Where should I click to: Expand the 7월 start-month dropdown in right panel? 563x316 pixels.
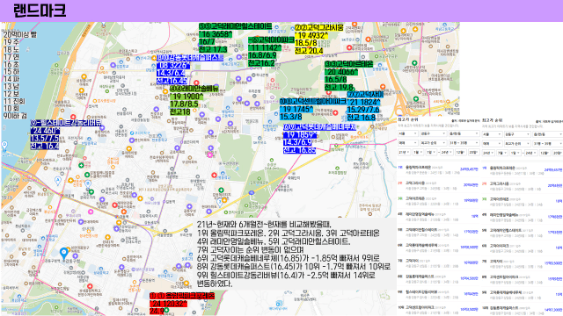tap(502, 153)
